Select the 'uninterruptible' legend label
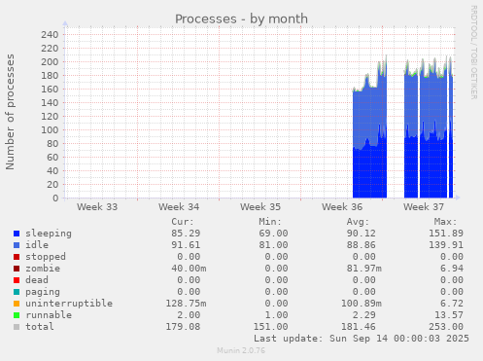This screenshot has width=483, height=361. coord(69,304)
